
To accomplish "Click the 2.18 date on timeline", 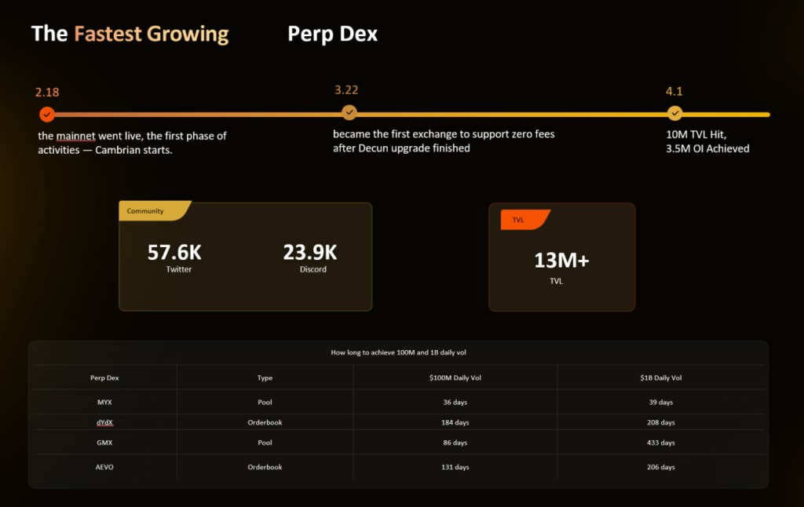I will [x=47, y=93].
